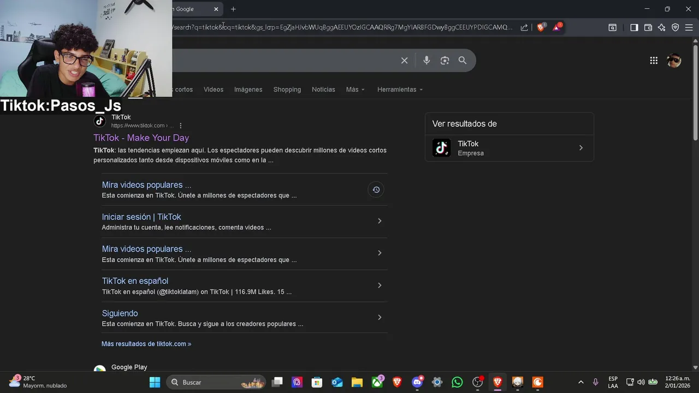Expand the Iniciar sesión | TikTok chevron
699x393 pixels.
[x=380, y=221]
